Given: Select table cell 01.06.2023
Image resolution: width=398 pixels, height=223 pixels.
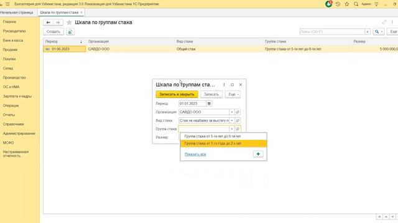Looking at the screenshot, I should pyautogui.click(x=65, y=49).
